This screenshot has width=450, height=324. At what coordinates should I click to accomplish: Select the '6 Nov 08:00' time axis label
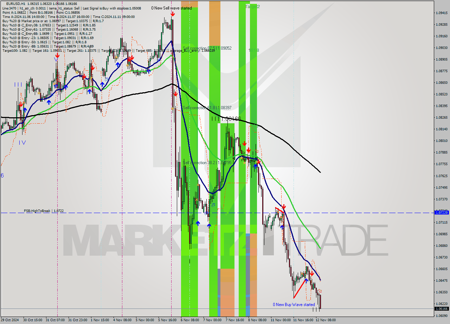pos(190,320)
